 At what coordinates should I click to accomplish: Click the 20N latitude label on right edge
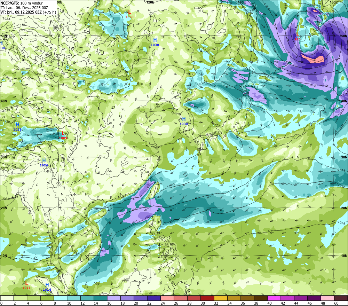344,208
